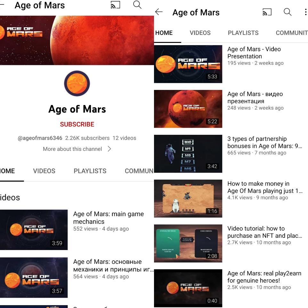Tap the round Age of Mars channel avatar
Screen dimensions: 308x308
(x=77, y=83)
